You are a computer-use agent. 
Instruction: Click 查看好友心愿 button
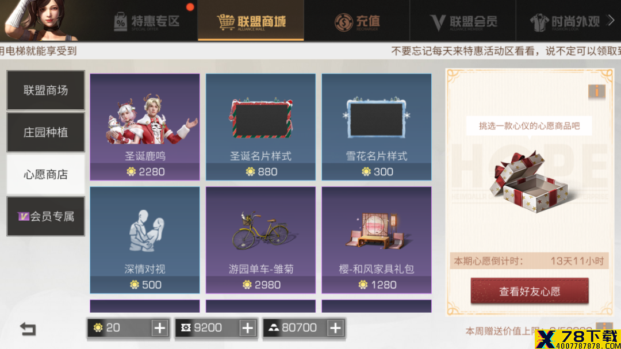[530, 291]
